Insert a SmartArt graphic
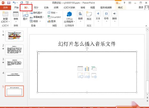149x108 pixels. (x=54, y=17)
